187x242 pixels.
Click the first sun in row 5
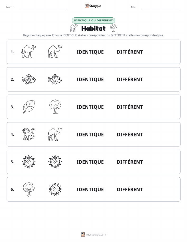click(x=28, y=162)
